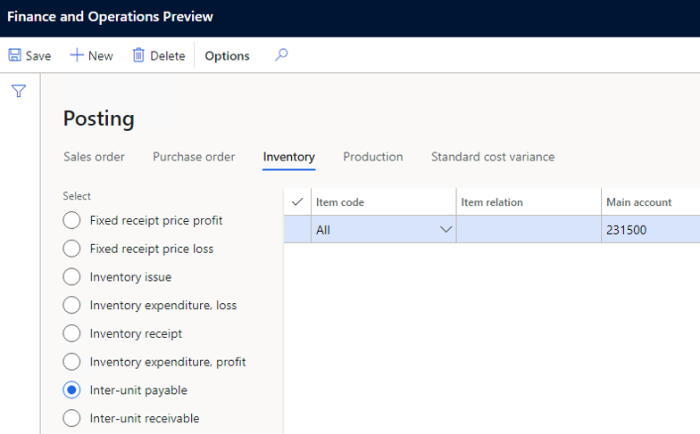Show the filter pane funnel icon
Image resolution: width=700 pixels, height=434 pixels.
pyautogui.click(x=19, y=91)
